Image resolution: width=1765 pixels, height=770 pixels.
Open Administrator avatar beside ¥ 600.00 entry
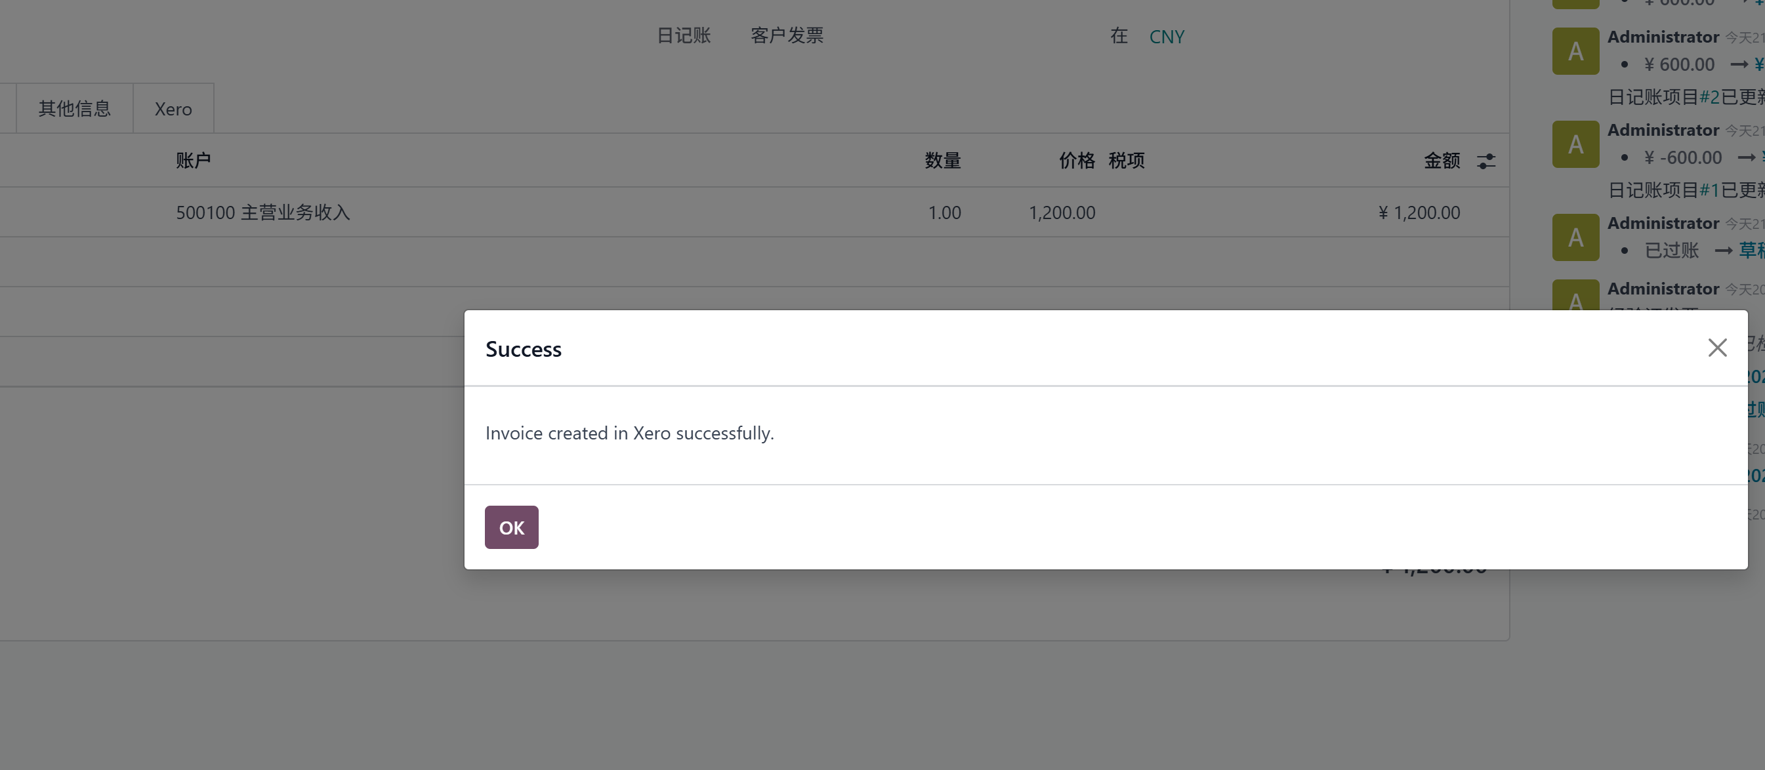point(1575,51)
